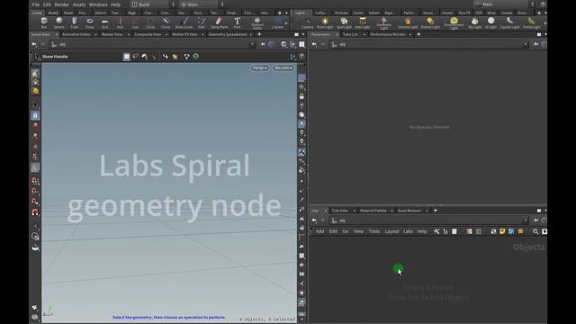
Task: Select the Torus shelf tool
Action: (x=90, y=22)
